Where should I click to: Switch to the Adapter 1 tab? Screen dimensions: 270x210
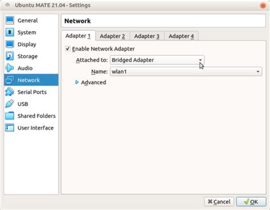[x=78, y=36]
